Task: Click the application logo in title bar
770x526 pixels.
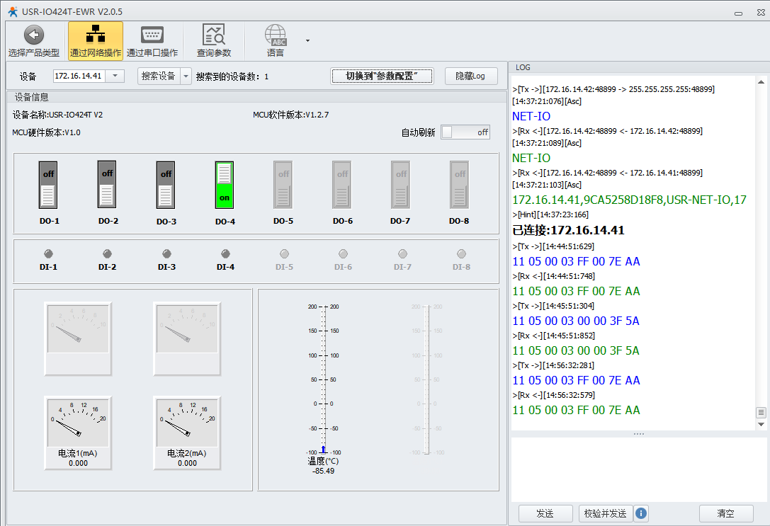Action: point(12,11)
